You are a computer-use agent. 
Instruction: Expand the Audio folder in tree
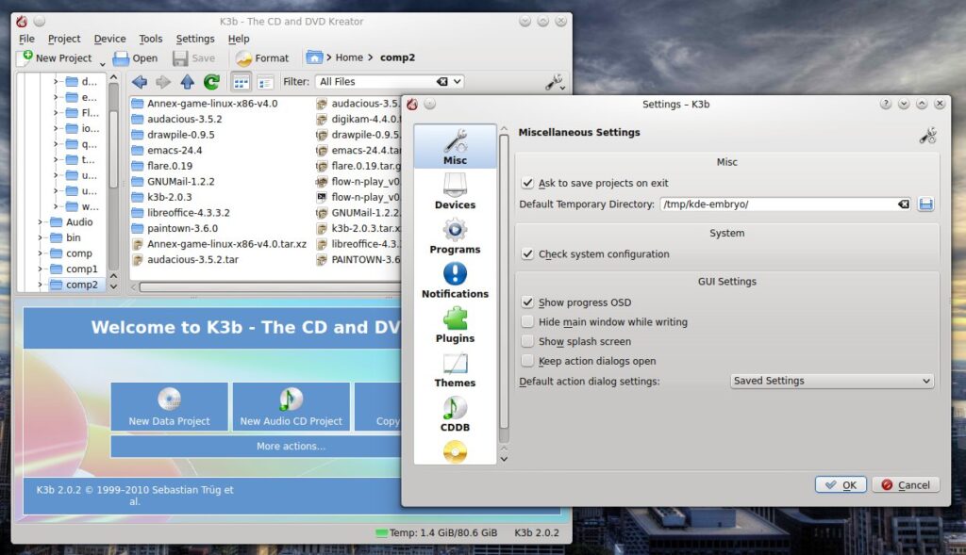point(40,222)
